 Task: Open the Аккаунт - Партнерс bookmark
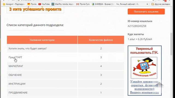[x=14, y=4]
